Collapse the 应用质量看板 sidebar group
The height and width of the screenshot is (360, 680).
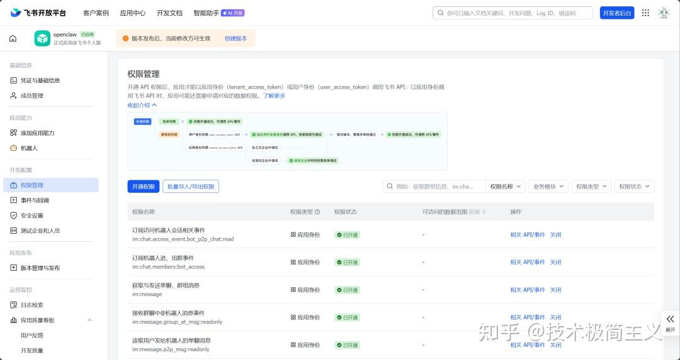click(x=89, y=320)
